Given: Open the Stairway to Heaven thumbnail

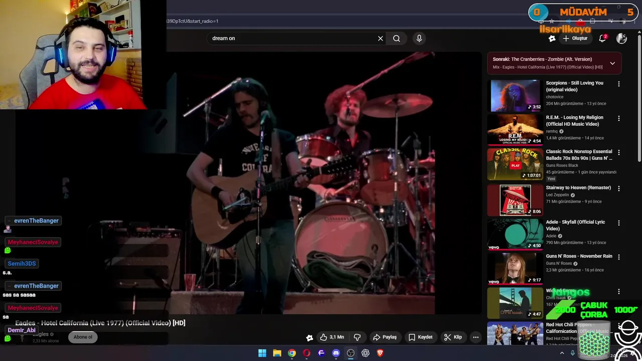Looking at the screenshot, I should click(x=515, y=200).
